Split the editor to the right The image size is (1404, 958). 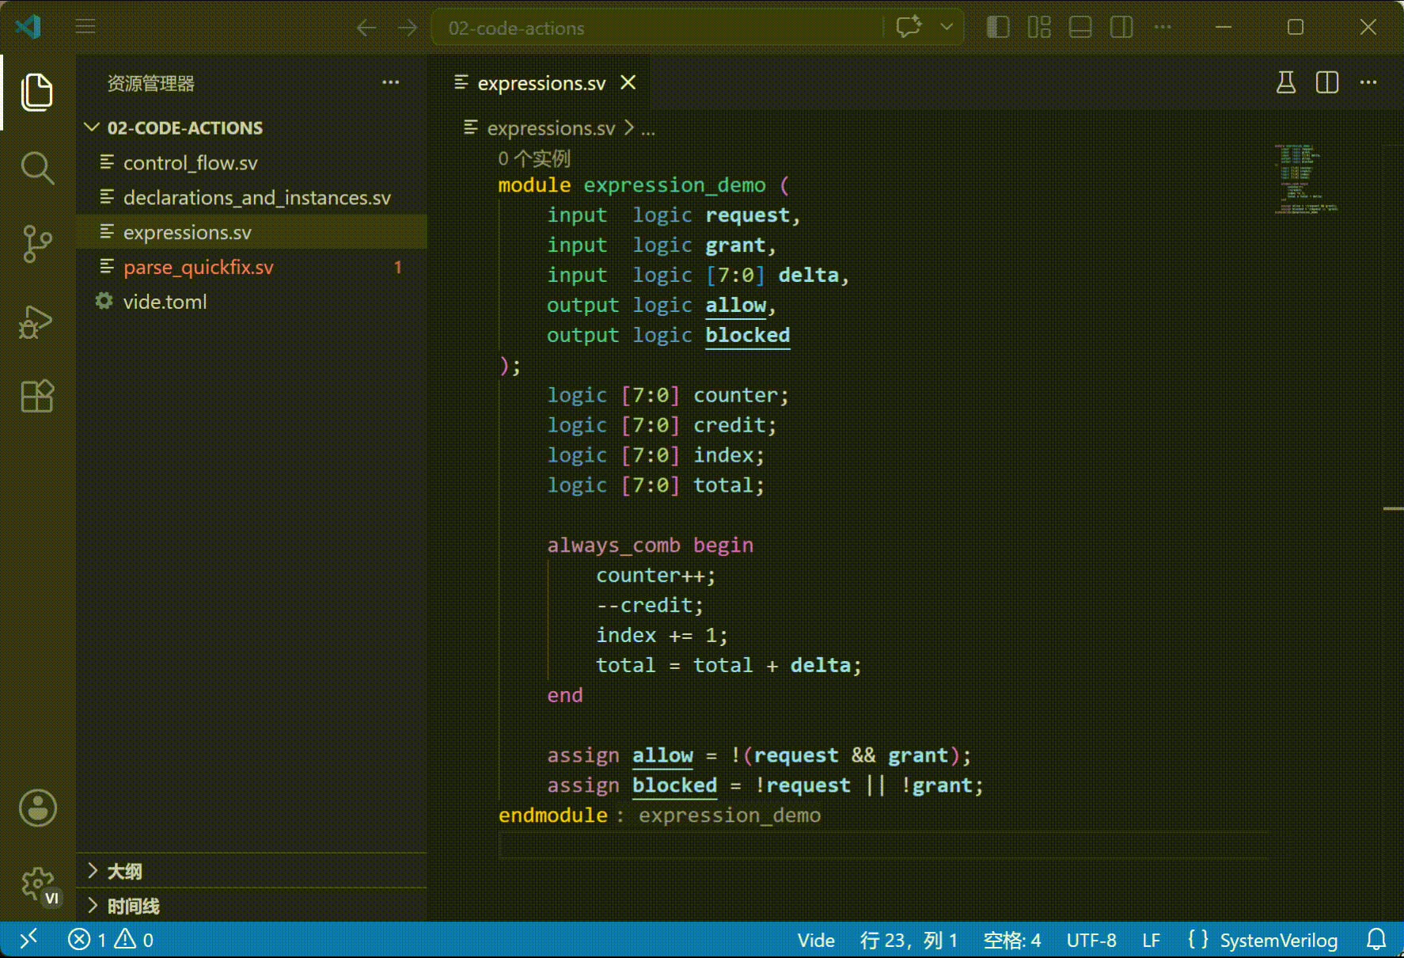[1327, 82]
